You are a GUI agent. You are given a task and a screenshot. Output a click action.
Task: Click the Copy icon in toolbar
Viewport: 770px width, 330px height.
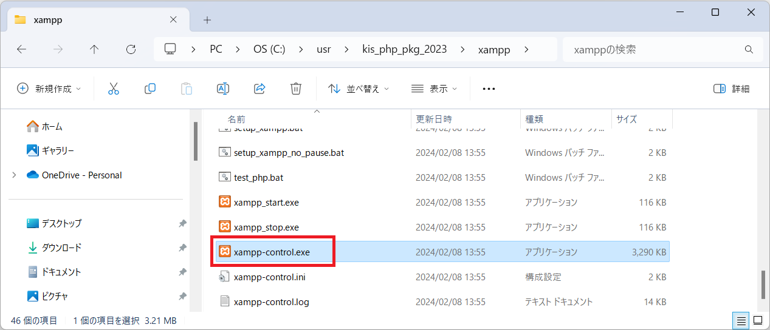point(150,89)
